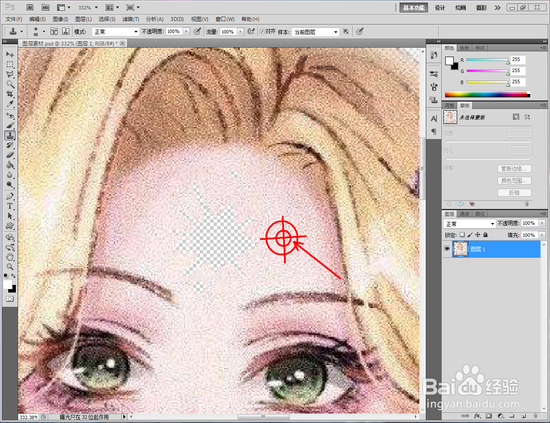Toggle the 对齐 aligned checkbox

(x=262, y=31)
